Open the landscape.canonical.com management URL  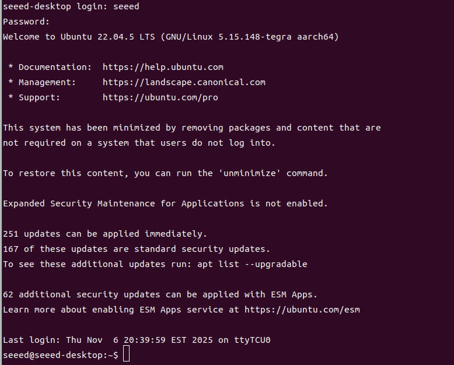184,82
